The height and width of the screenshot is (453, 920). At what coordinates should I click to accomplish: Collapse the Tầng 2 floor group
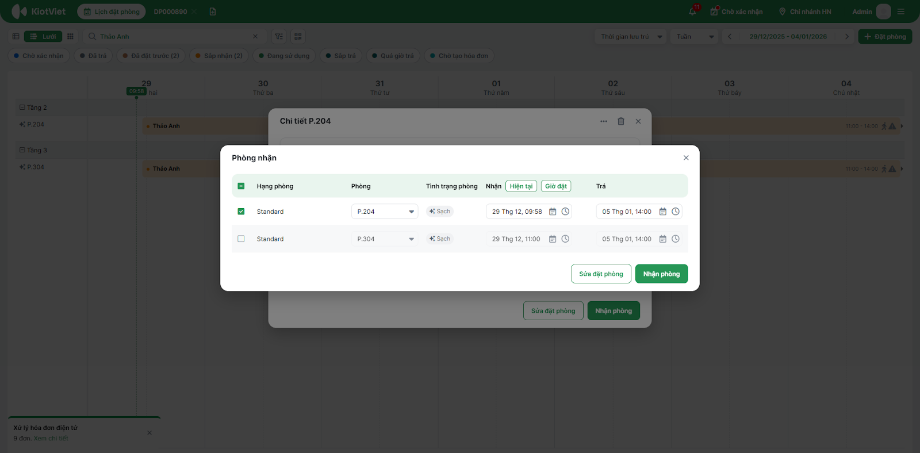[x=22, y=108]
